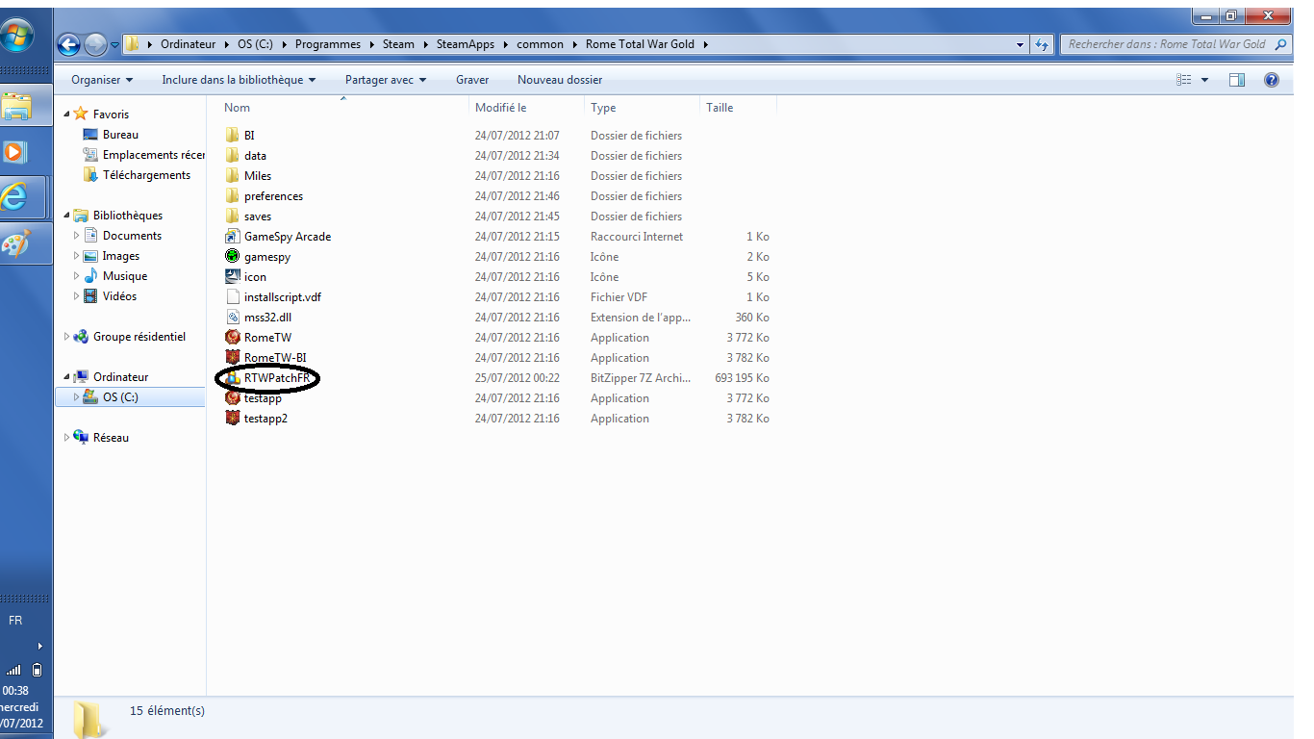Click the refresh button beside address bar
1314x739 pixels.
1042,44
